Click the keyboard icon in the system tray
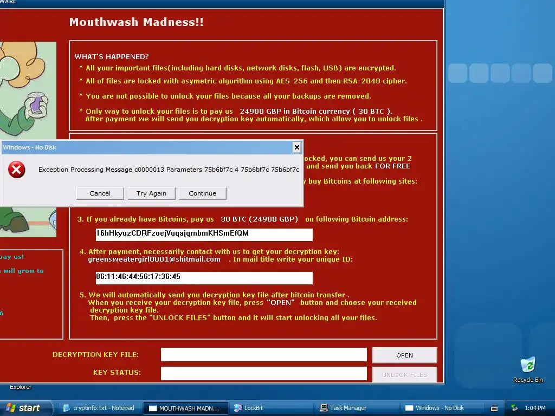 494,408
